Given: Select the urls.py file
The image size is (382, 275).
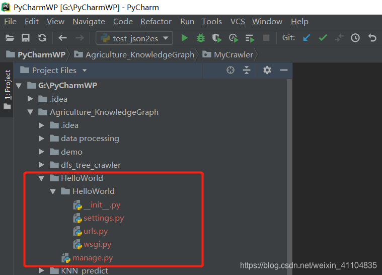Looking at the screenshot, I should 91,231.
